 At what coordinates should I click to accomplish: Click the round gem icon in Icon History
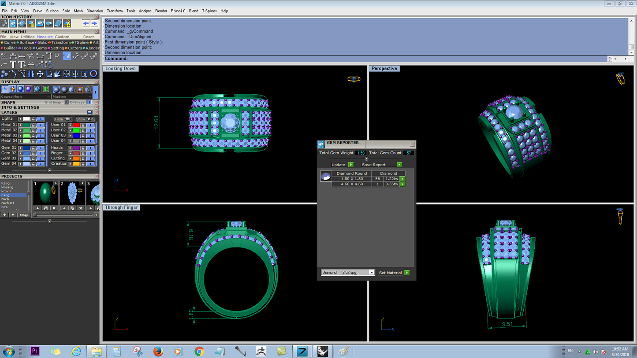tap(22, 23)
